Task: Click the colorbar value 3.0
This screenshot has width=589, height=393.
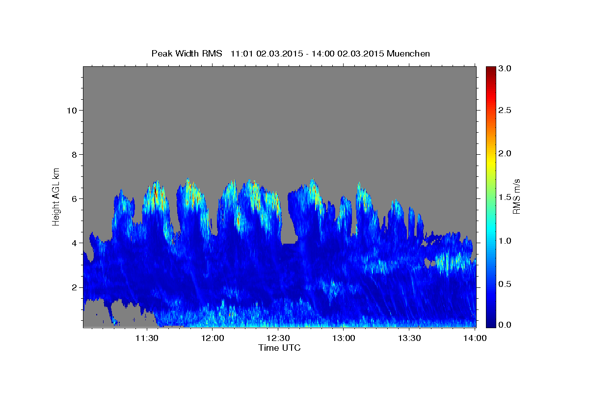Action: (x=505, y=68)
